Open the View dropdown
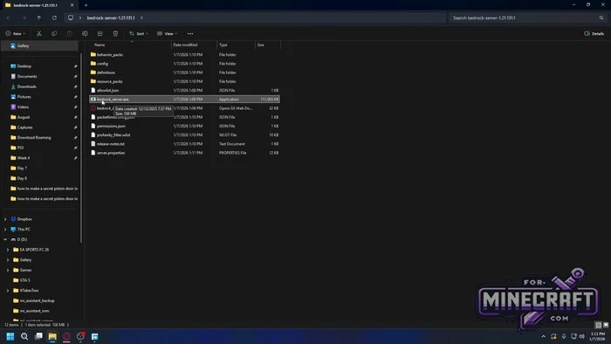This screenshot has height=344, width=611. pyautogui.click(x=168, y=33)
